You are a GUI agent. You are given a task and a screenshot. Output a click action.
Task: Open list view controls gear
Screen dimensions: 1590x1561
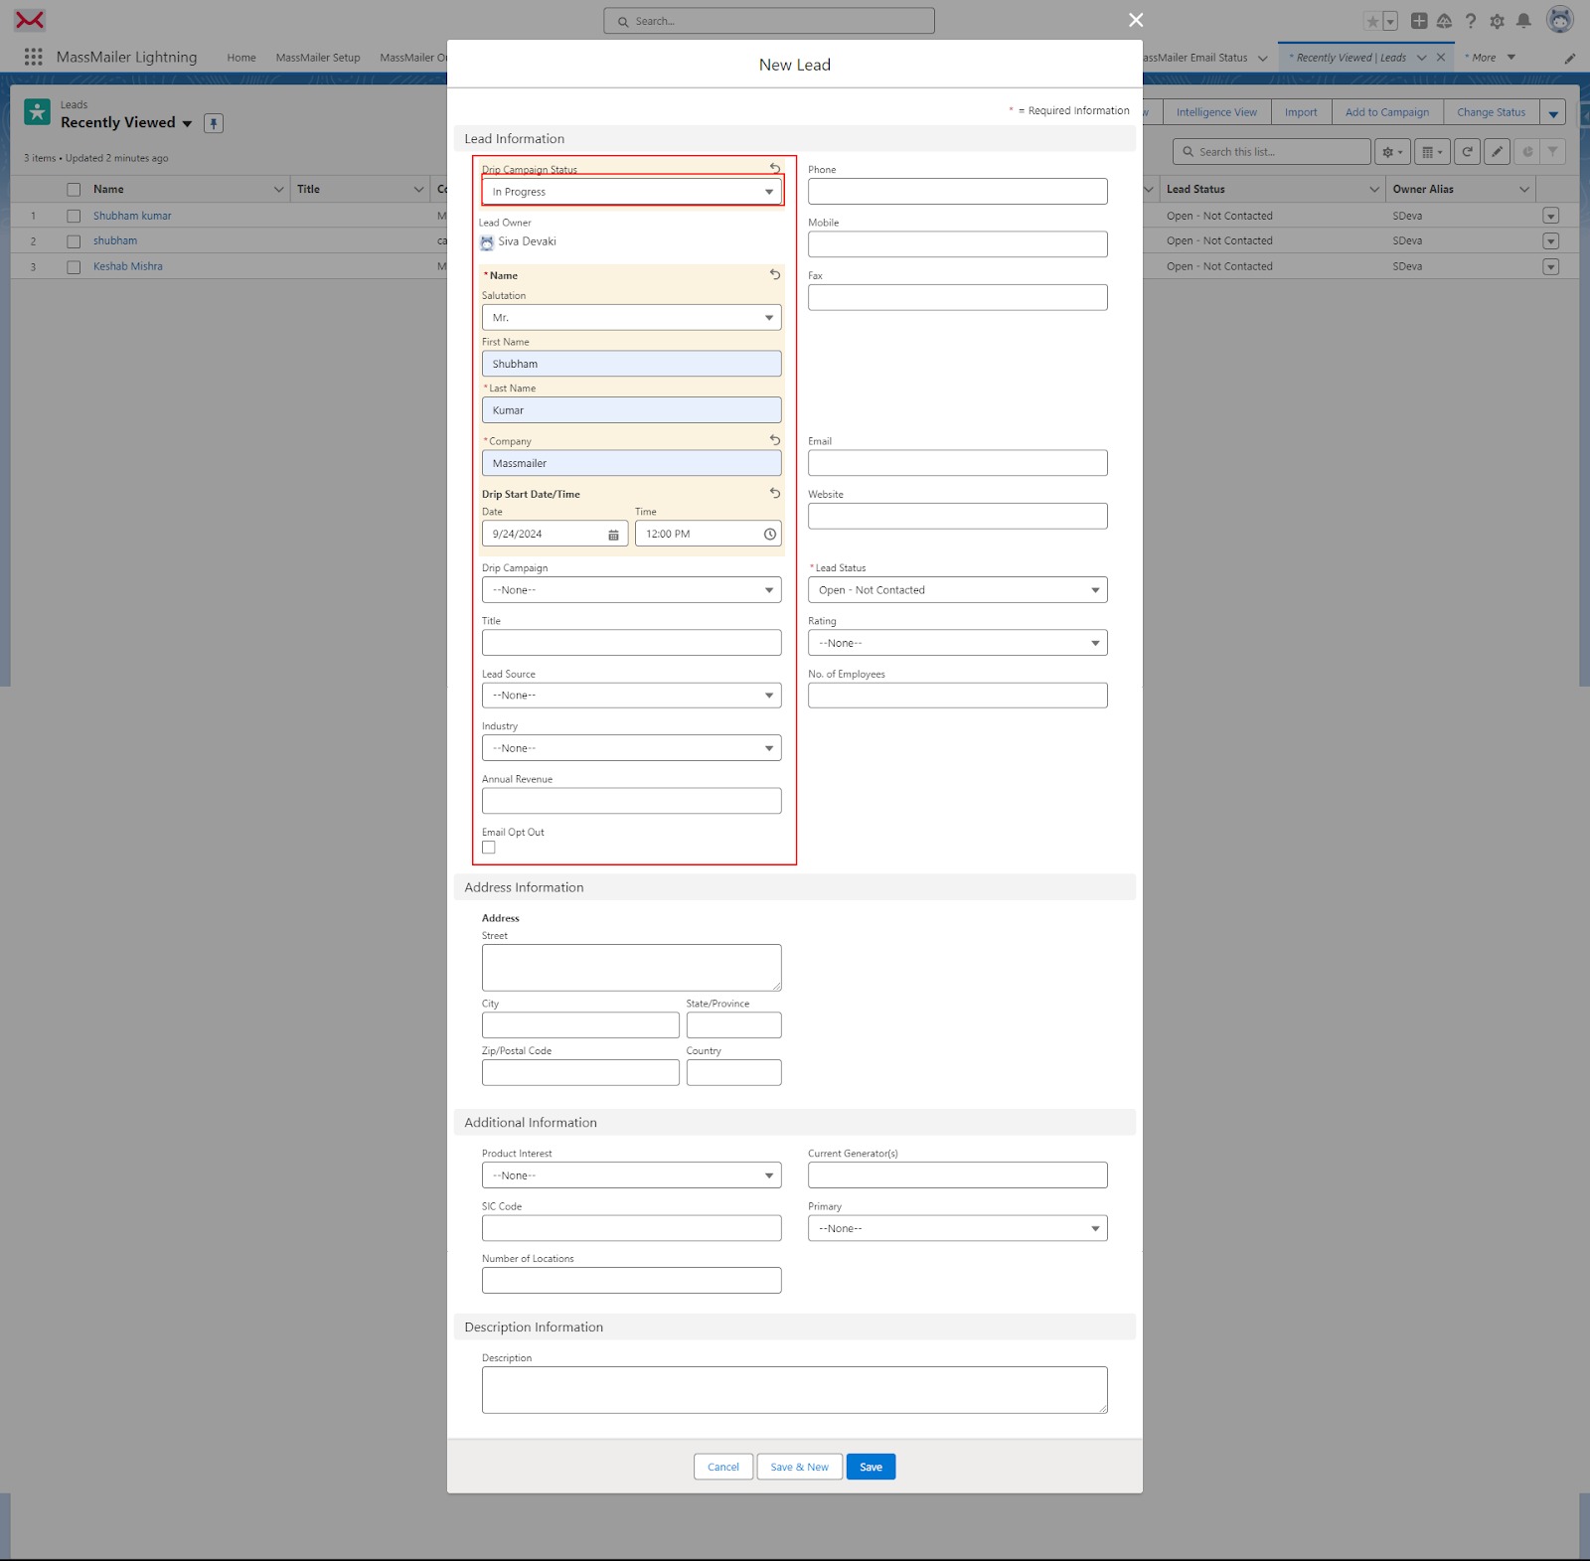[1392, 152]
